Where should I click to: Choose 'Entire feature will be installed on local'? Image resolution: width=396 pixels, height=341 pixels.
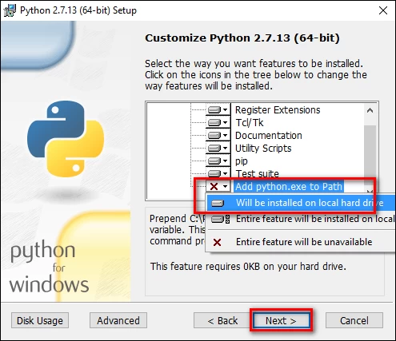click(x=301, y=219)
